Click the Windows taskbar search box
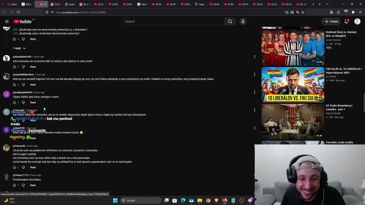365x205 pixels. (140, 200)
